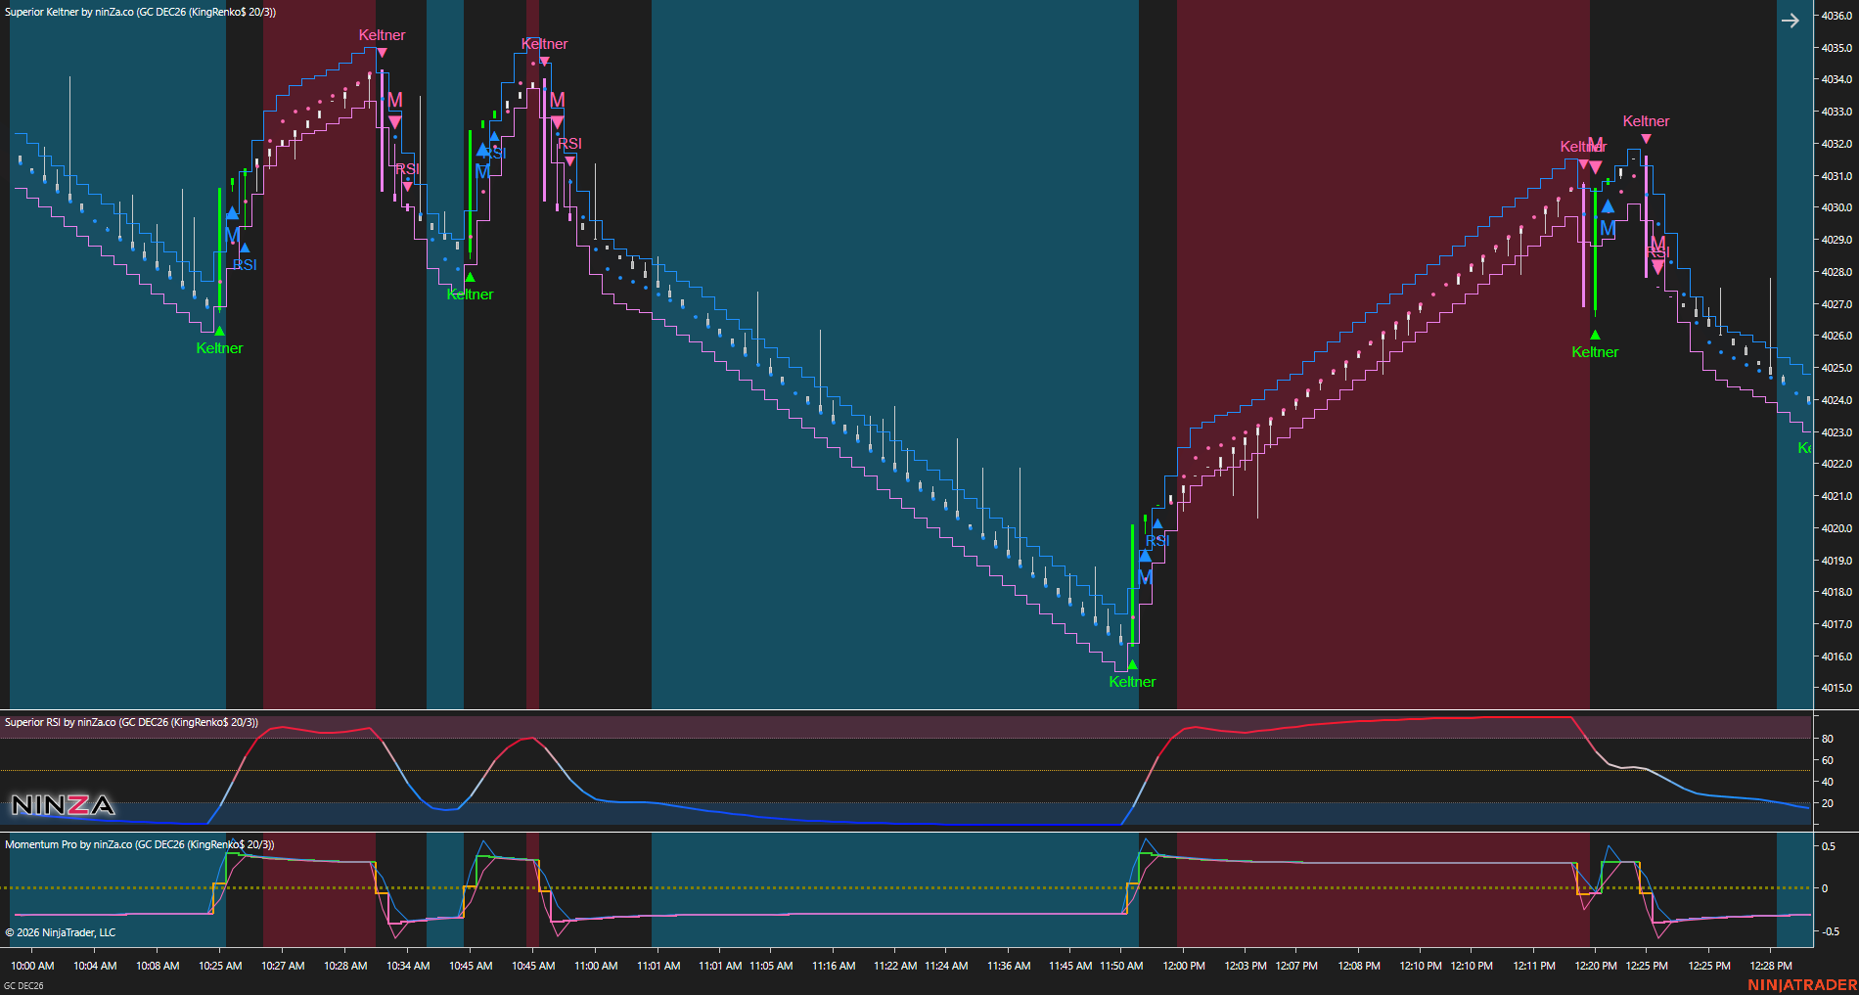This screenshot has width=1859, height=995.
Task: Click the 11:16 AM time axis label
Action: (834, 966)
